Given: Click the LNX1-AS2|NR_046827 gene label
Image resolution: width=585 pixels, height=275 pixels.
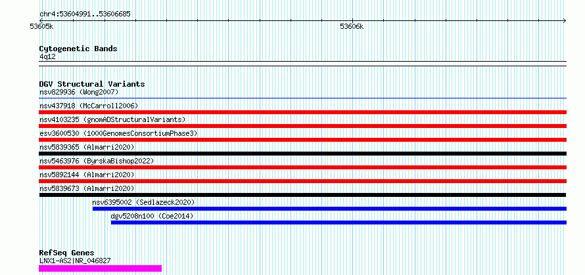Looking at the screenshot, I should point(75,261).
